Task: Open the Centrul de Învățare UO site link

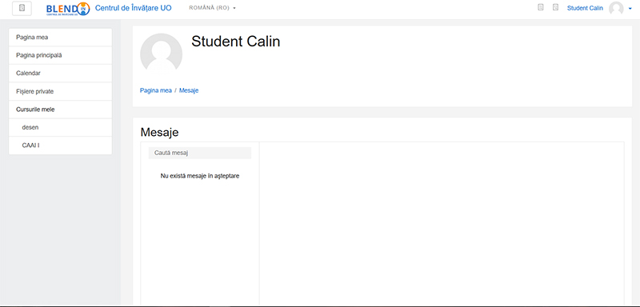Action: coord(134,8)
